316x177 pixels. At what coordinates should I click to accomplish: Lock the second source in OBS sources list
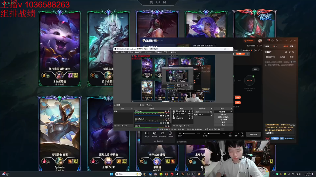192,114
